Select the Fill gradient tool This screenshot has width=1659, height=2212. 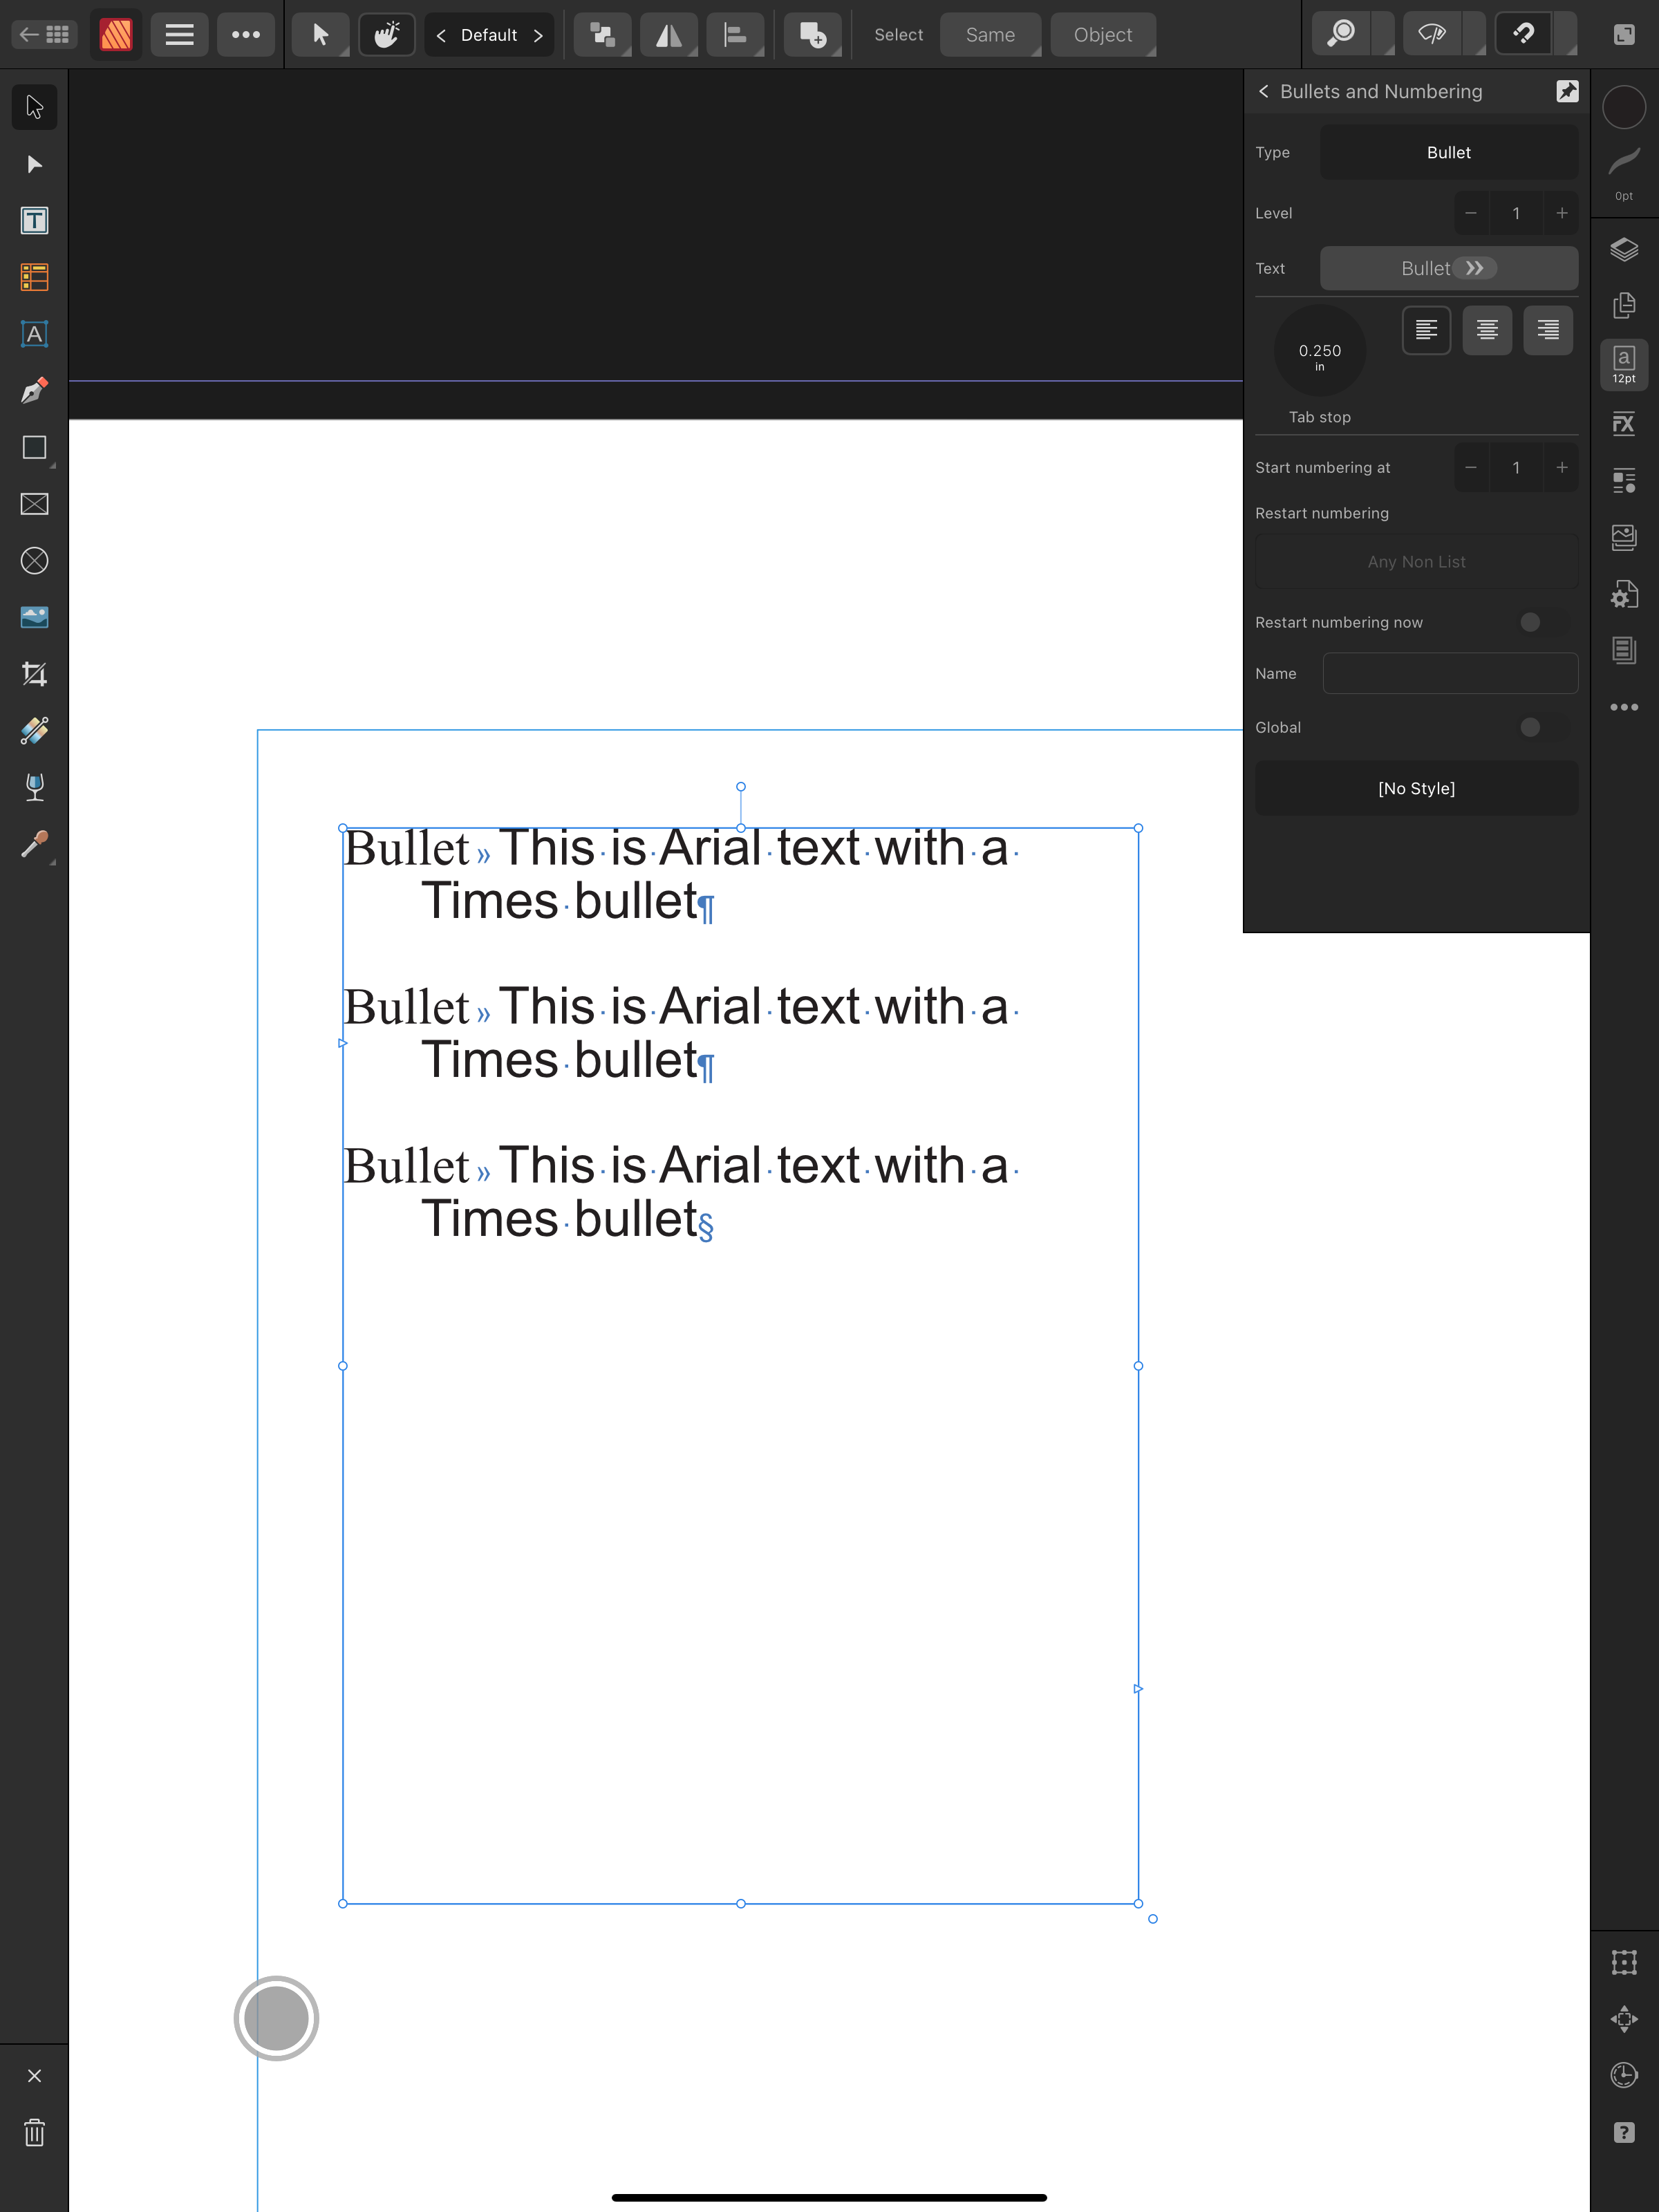tap(34, 731)
